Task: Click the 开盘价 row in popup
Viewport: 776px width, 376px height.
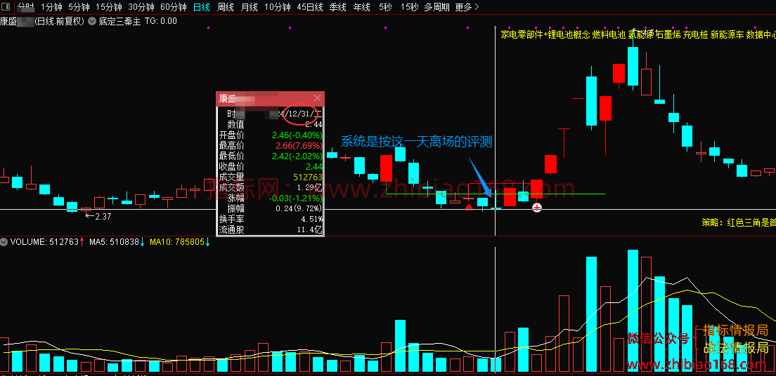Action: [271, 135]
